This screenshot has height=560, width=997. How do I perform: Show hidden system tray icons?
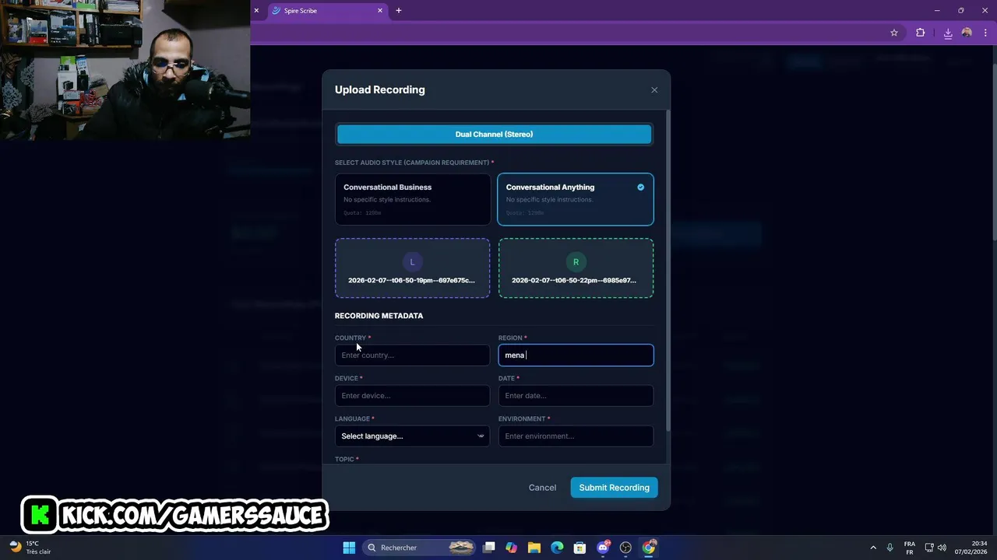[873, 548]
